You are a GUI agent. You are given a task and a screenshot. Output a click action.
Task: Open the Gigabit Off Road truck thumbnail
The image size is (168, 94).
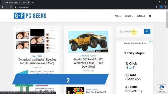click(88, 42)
